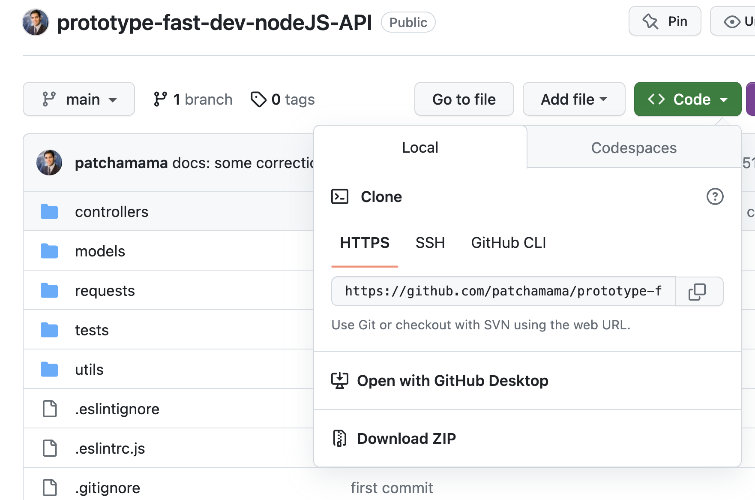
Task: View the 1 branch link
Action: [x=193, y=99]
